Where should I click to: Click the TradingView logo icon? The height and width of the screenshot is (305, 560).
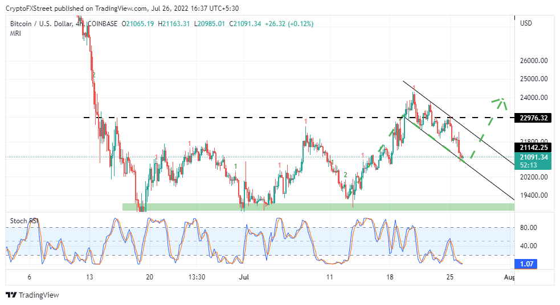tap(11, 295)
